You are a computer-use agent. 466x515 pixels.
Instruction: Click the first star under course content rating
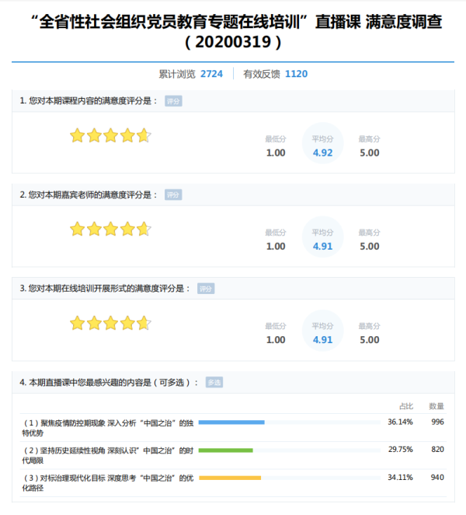click(77, 136)
